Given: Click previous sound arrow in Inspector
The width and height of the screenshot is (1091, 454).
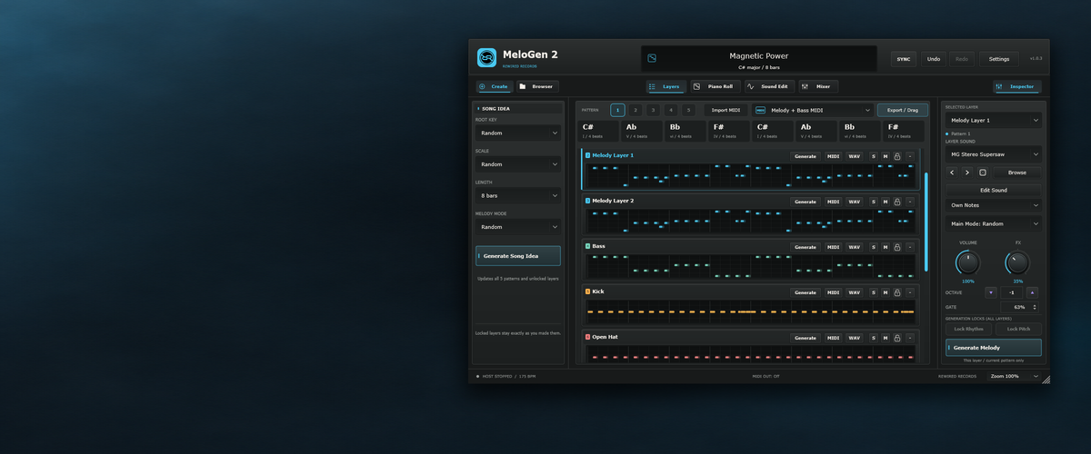Looking at the screenshot, I should coord(953,173).
